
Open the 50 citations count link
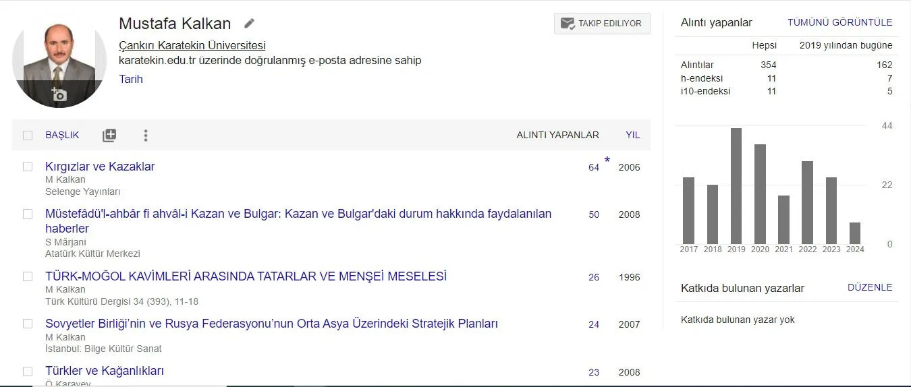[x=594, y=215]
